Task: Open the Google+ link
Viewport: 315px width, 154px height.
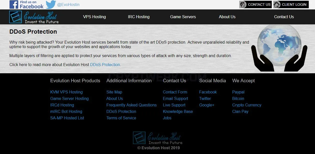Action: (207, 105)
